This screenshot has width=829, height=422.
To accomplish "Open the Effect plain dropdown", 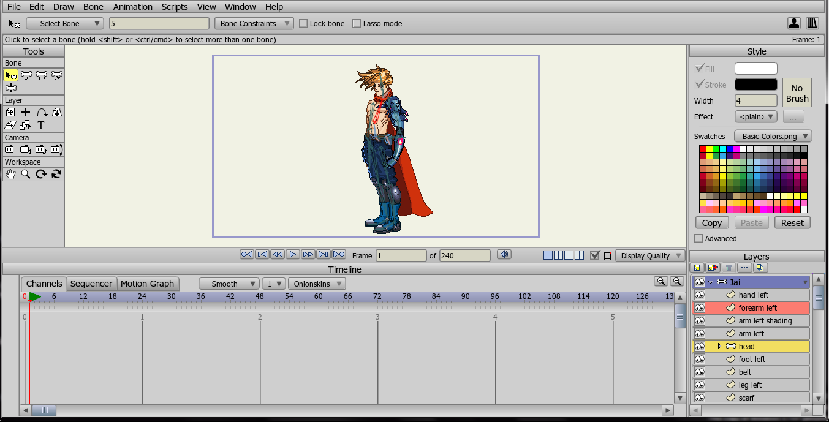I will point(756,116).
